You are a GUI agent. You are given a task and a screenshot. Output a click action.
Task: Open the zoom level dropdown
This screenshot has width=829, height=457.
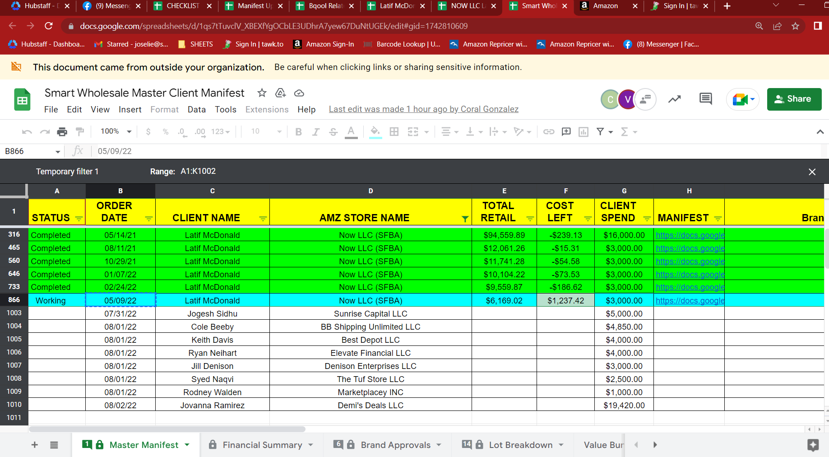pyautogui.click(x=116, y=131)
